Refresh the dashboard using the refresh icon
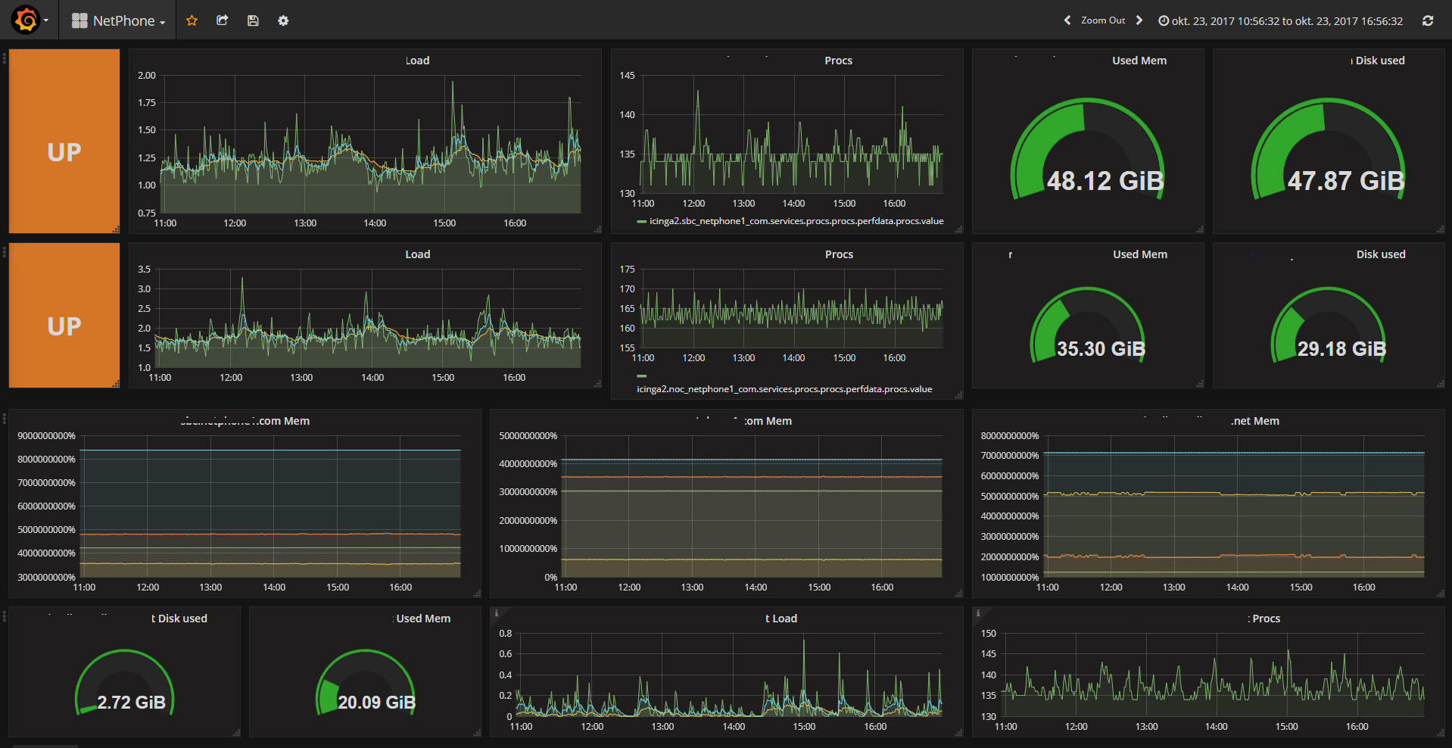Viewport: 1452px width, 748px height. click(1427, 20)
